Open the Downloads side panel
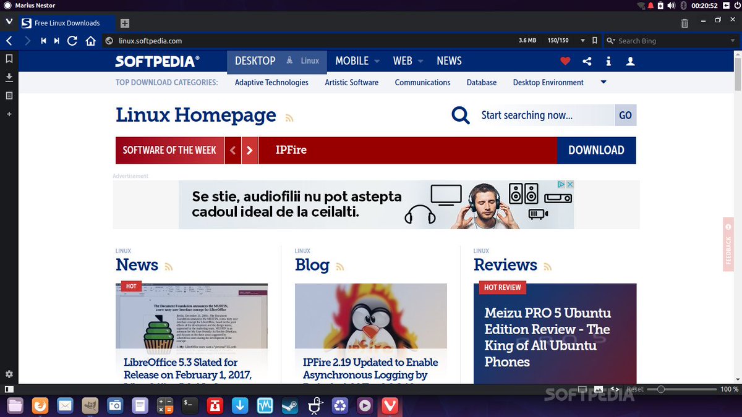This screenshot has width=742, height=417. [9, 77]
